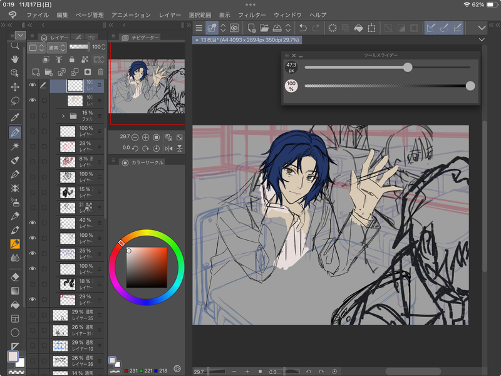Click the Redo arrow in command bar
The image size is (501, 376).
tap(316, 28)
